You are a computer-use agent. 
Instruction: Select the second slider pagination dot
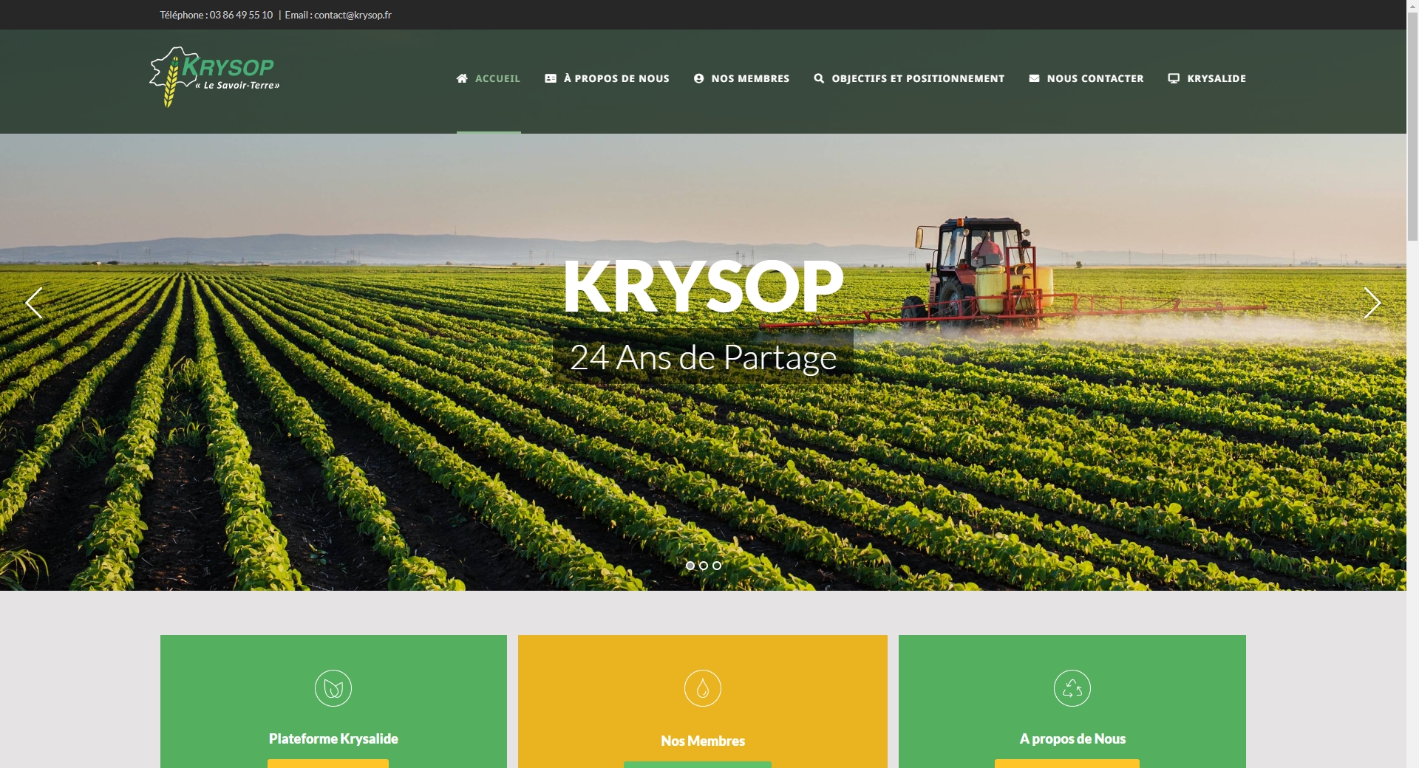coord(704,566)
